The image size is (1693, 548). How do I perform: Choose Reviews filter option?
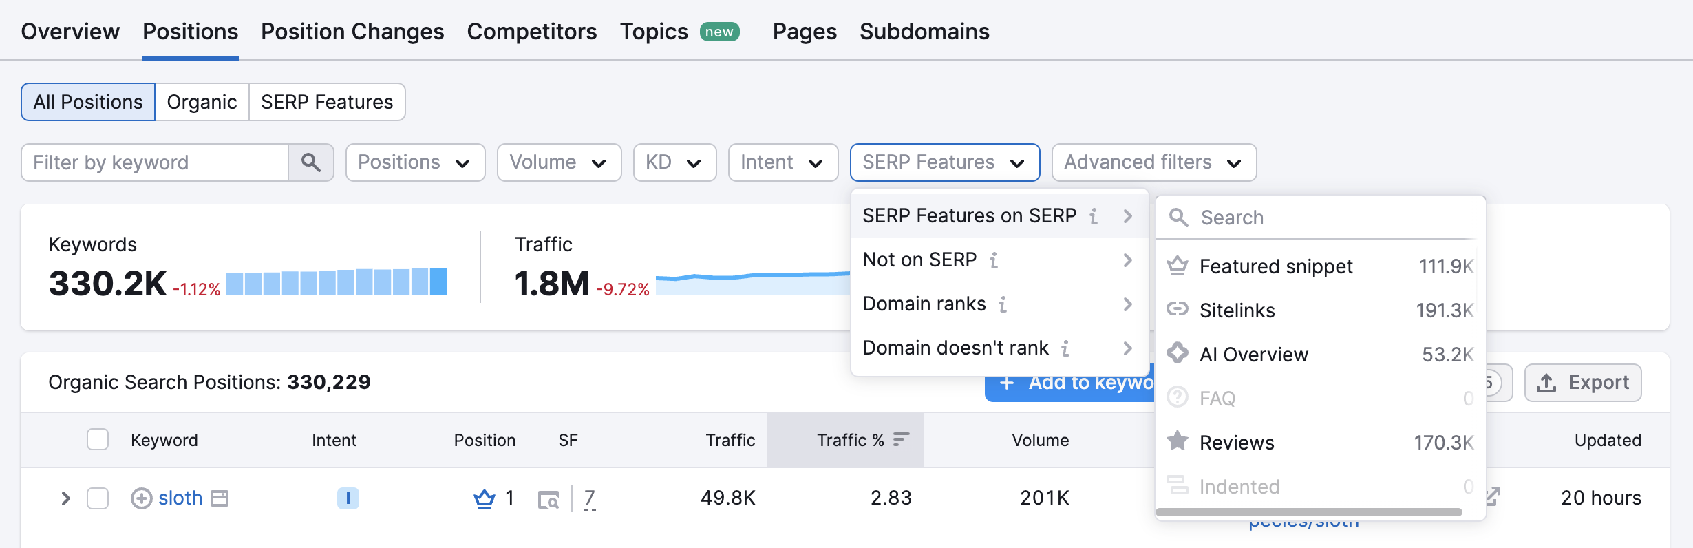point(1320,442)
